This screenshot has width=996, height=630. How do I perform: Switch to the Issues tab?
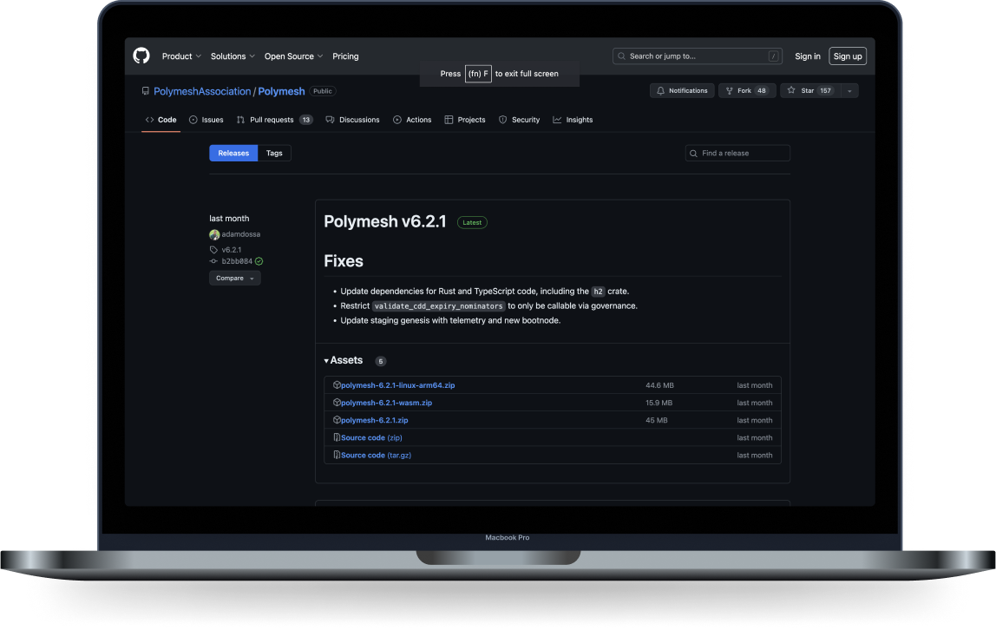coord(206,120)
